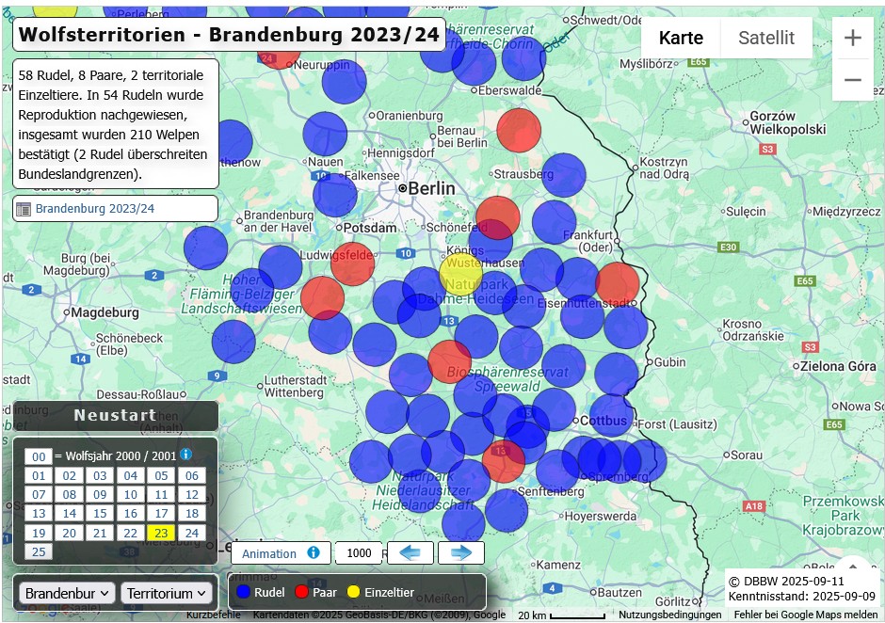Image resolution: width=885 pixels, height=623 pixels.
Task: Click the Animation info icon
Action: coord(314,552)
